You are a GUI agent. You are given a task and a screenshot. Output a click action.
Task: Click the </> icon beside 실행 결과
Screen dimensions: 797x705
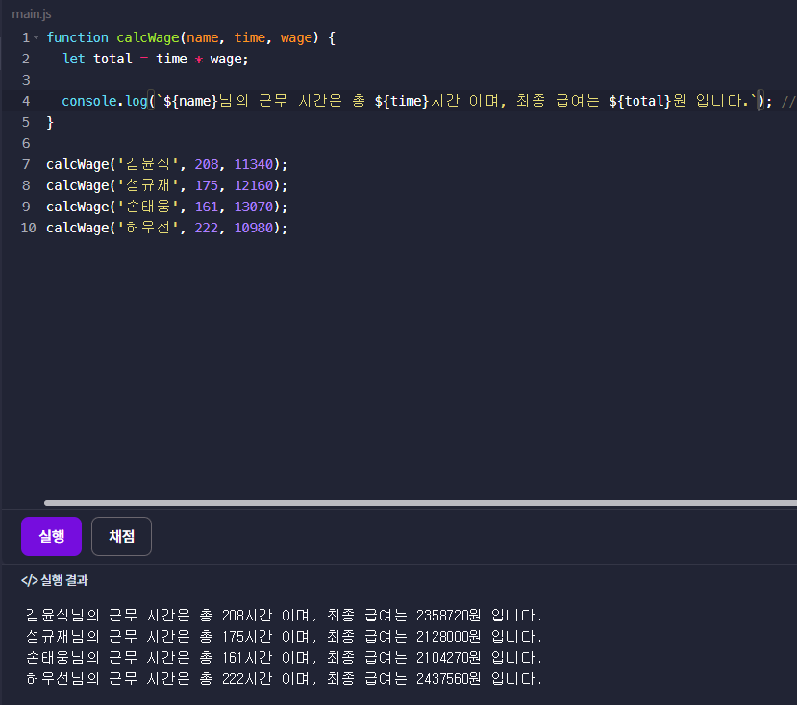[x=30, y=580]
